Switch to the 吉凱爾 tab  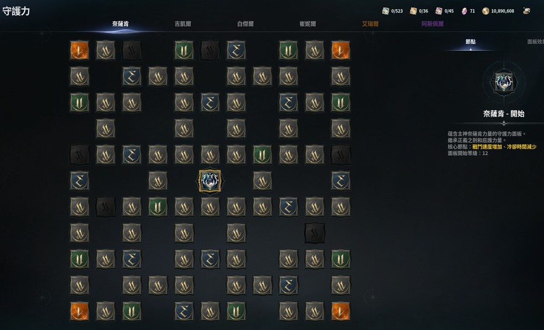click(x=183, y=24)
